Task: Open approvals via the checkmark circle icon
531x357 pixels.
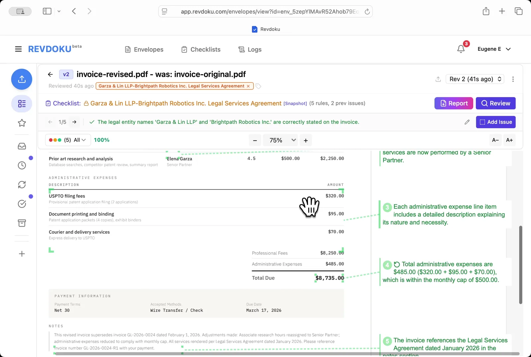Action: click(22, 204)
